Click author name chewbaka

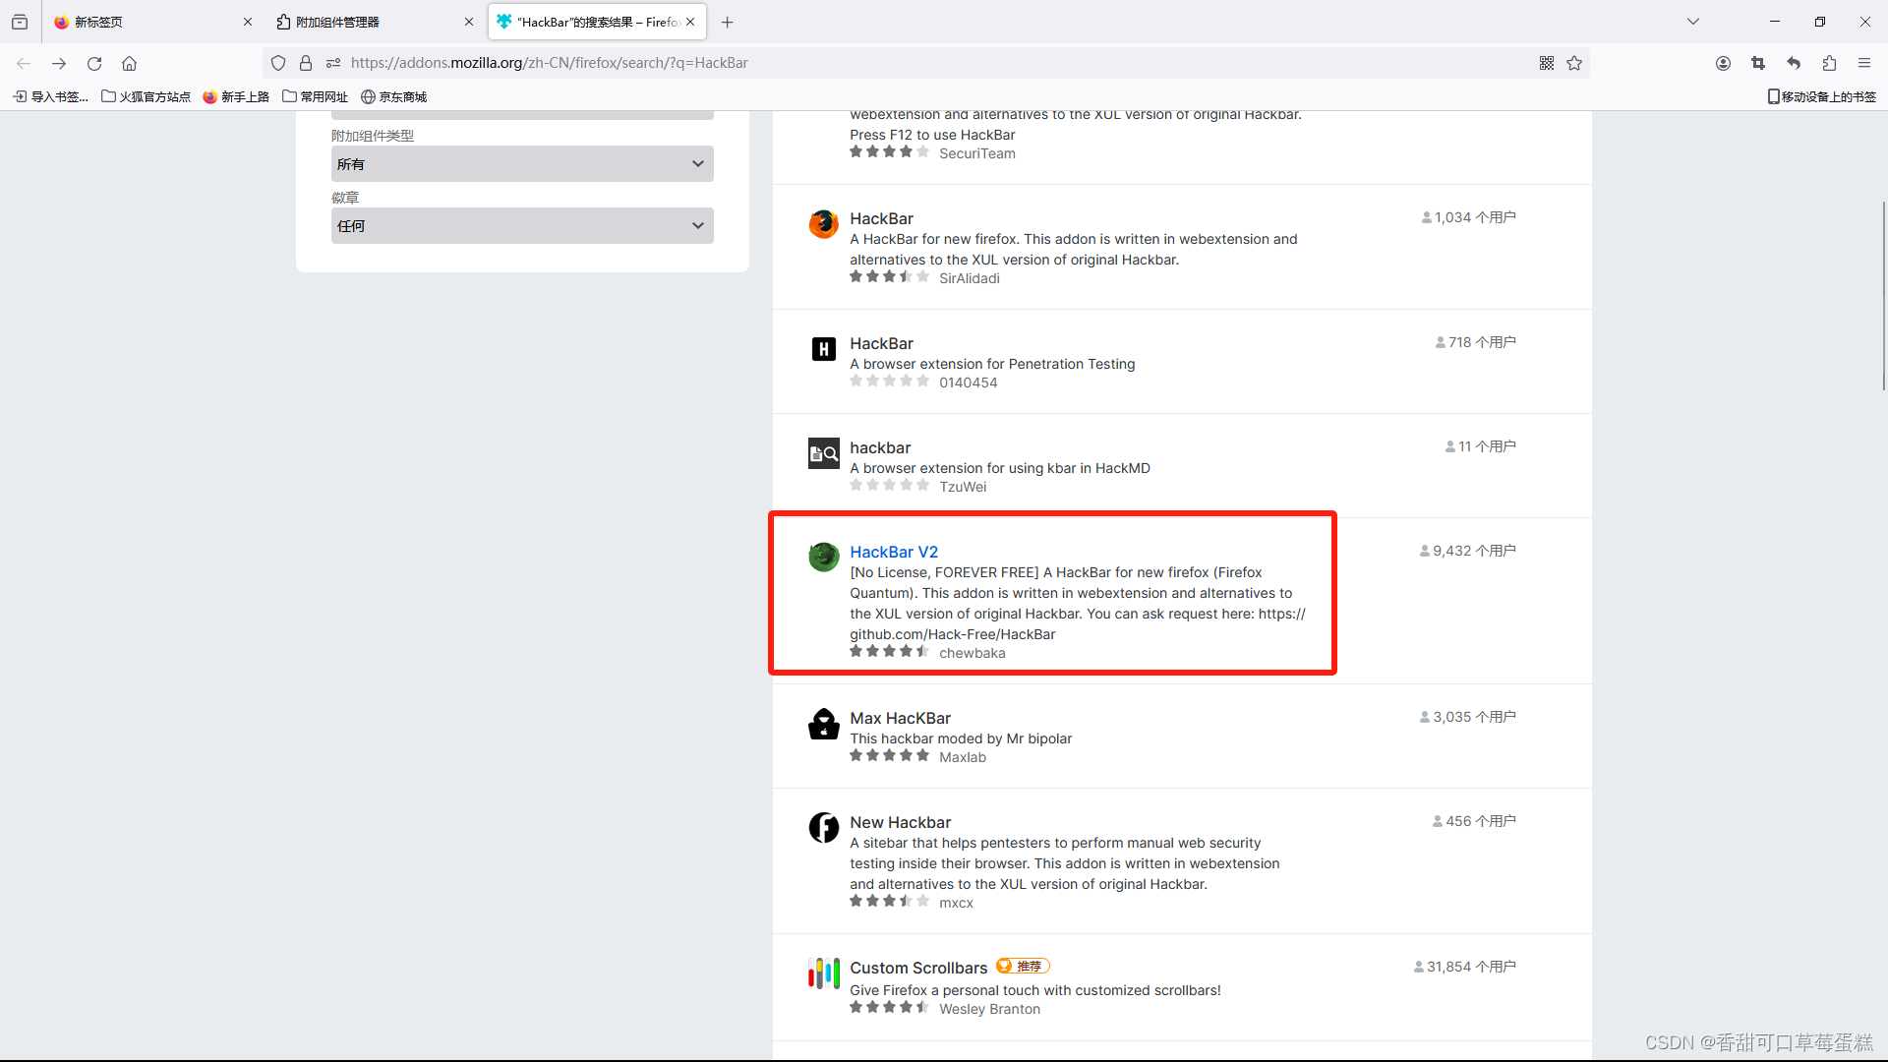(972, 653)
